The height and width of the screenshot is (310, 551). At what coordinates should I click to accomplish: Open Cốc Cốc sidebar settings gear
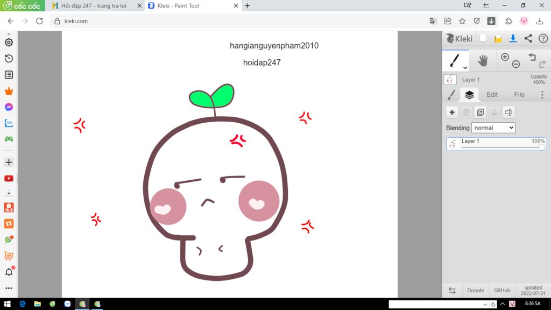pos(9,42)
